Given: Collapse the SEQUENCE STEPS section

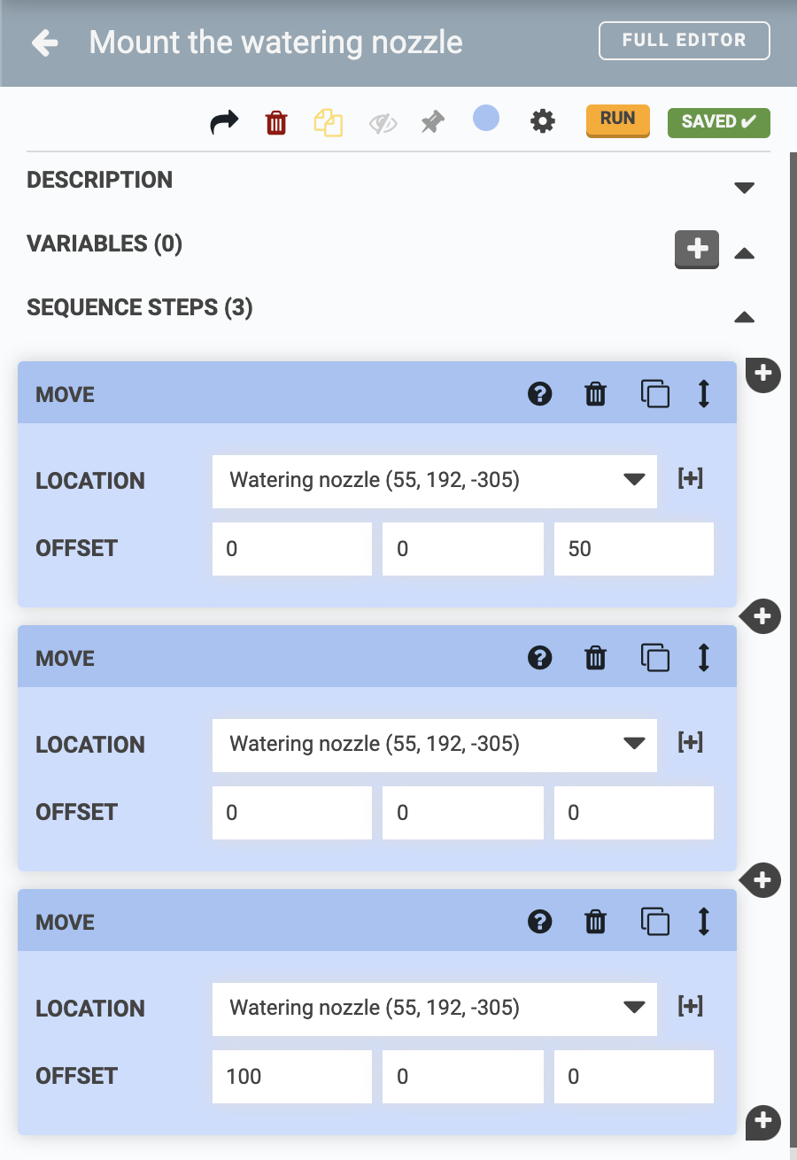Looking at the screenshot, I should [x=744, y=317].
